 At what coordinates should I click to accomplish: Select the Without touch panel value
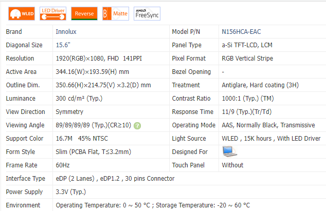[232, 165]
